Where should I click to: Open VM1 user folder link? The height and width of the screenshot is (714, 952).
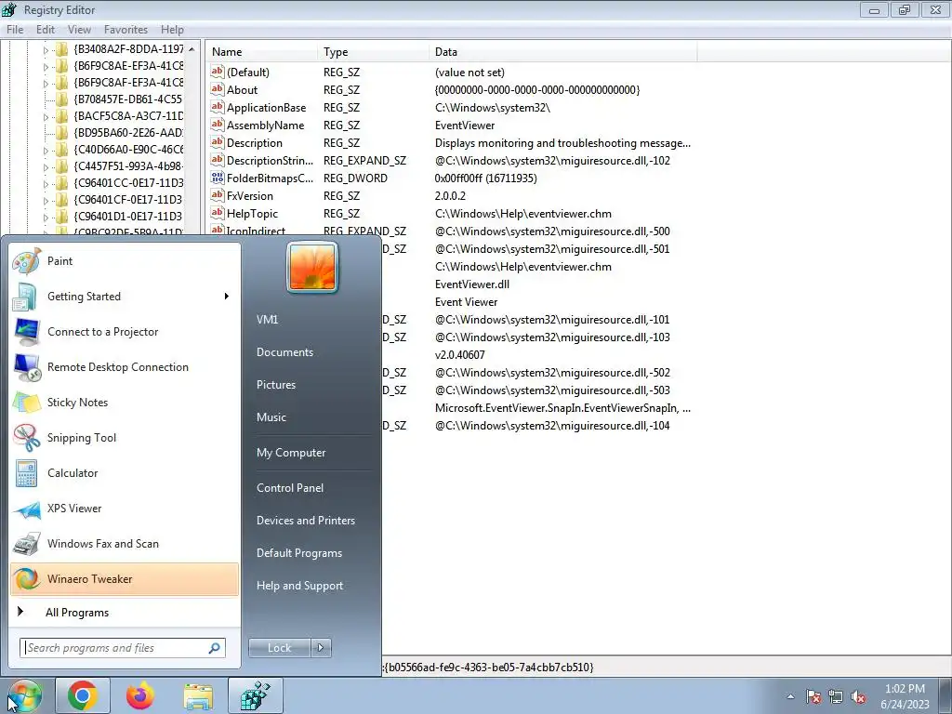click(x=267, y=320)
